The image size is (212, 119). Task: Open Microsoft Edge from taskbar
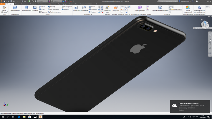tap(19, 117)
